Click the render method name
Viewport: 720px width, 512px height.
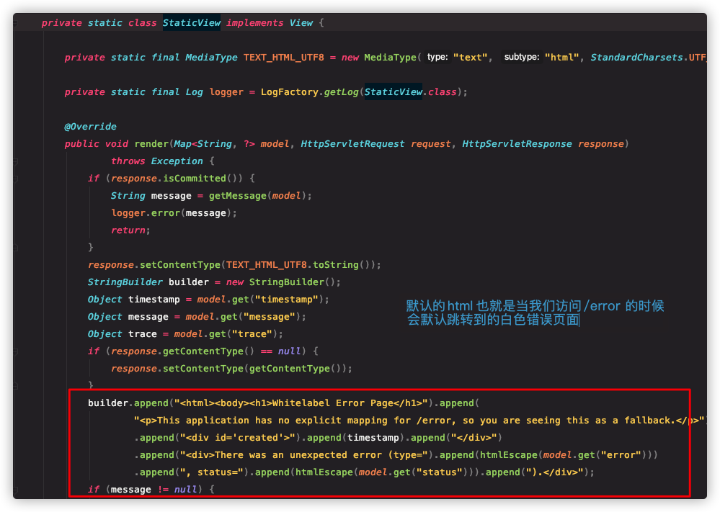(x=151, y=144)
